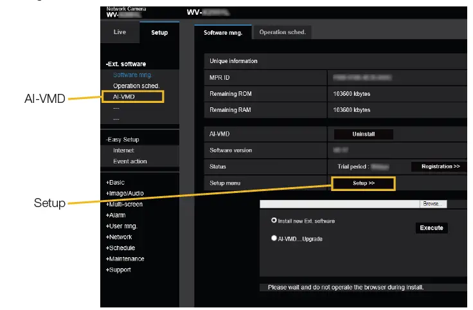Screen dimensions: 473x310
Task: Click the Setup menu row label
Action: (225, 183)
